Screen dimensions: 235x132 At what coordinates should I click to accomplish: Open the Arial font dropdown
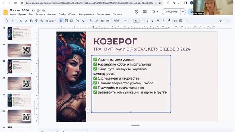pyautogui.click(x=120, y=21)
